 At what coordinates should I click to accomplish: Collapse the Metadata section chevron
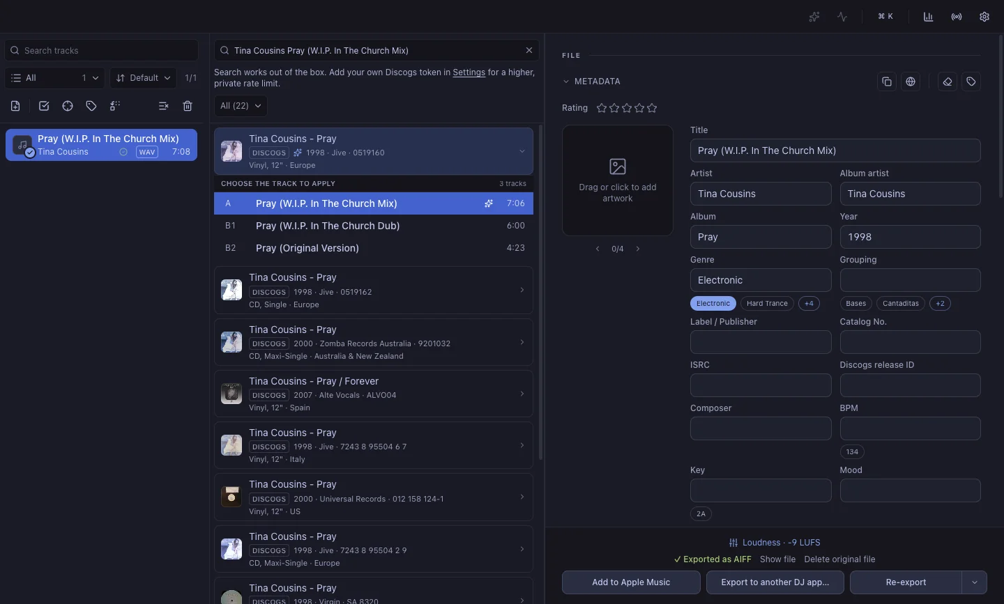point(566,82)
